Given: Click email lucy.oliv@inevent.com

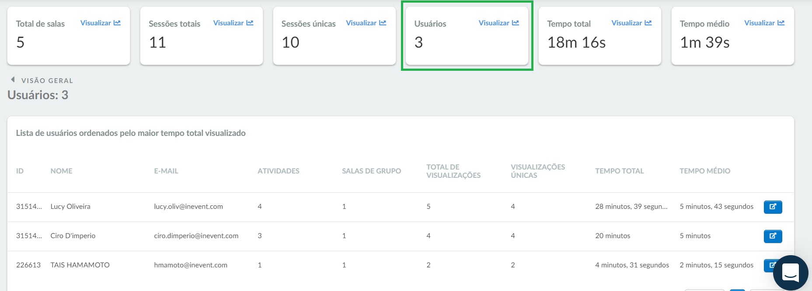Looking at the screenshot, I should point(188,206).
